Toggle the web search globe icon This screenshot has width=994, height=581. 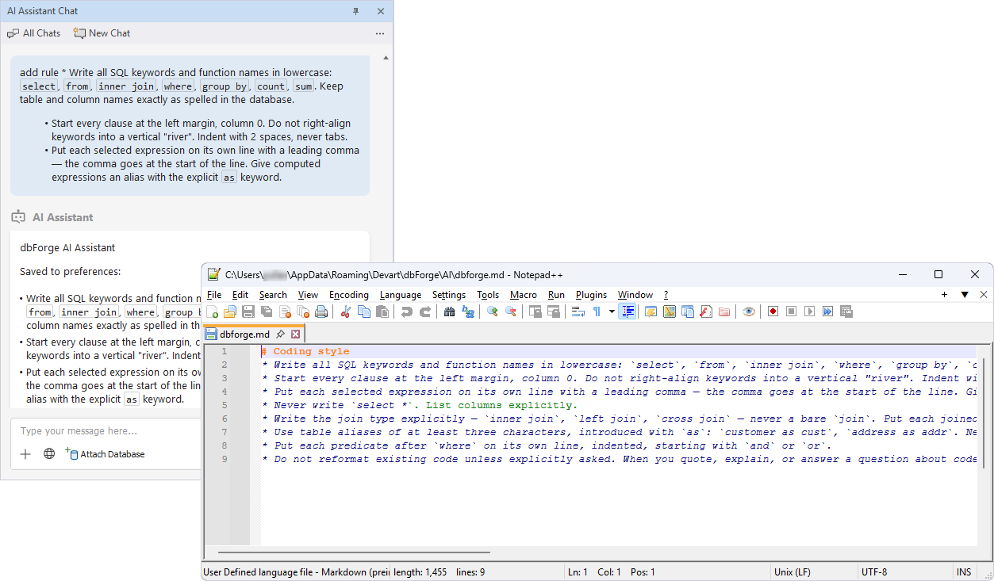point(49,454)
